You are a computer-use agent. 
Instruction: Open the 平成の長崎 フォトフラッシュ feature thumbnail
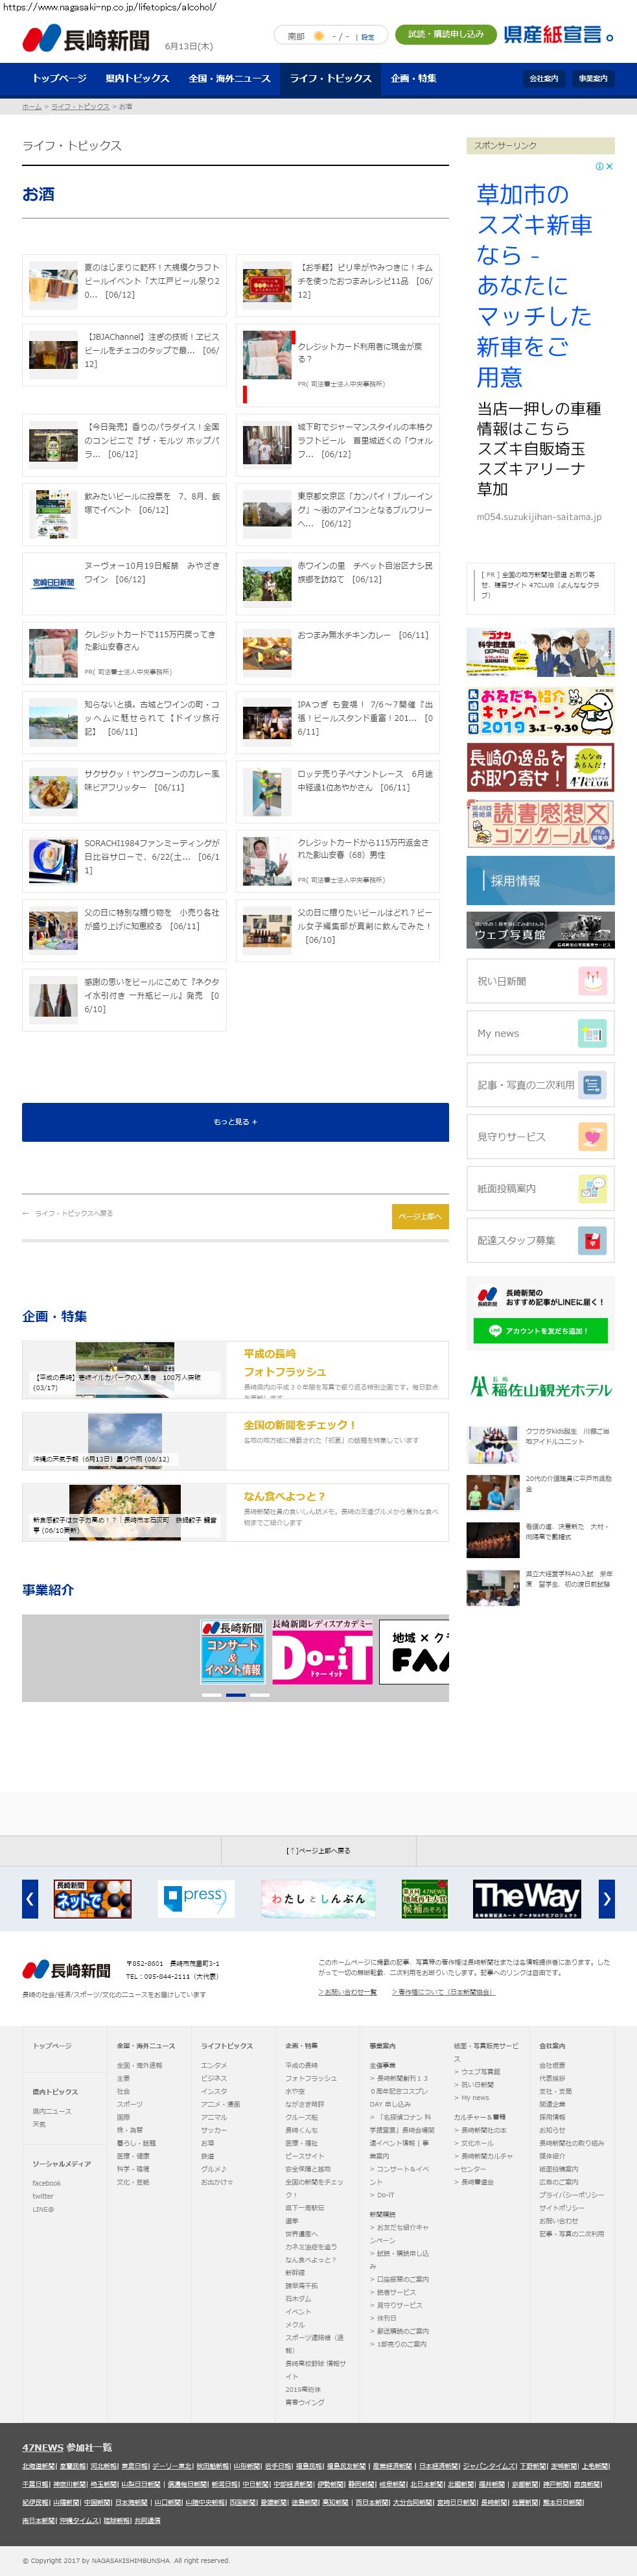(125, 1370)
